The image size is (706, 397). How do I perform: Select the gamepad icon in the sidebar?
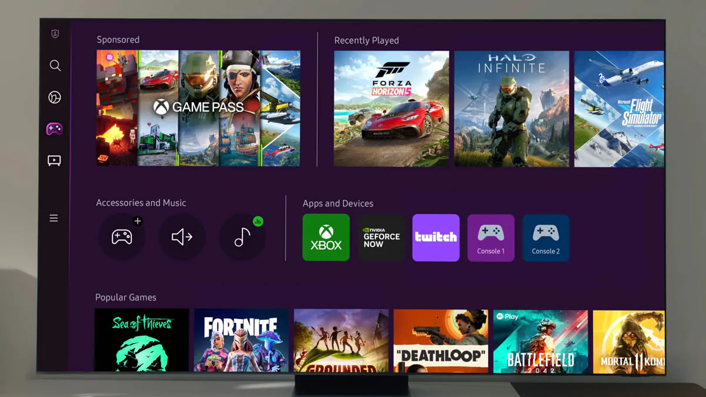point(54,128)
